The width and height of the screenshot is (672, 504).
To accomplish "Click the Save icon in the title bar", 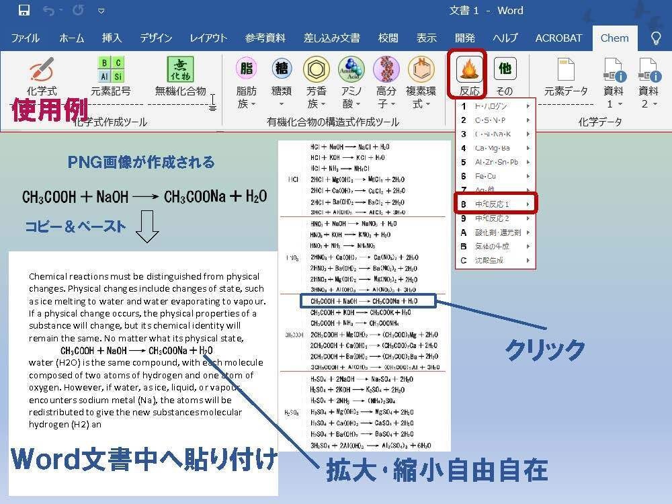I will pos(24,10).
